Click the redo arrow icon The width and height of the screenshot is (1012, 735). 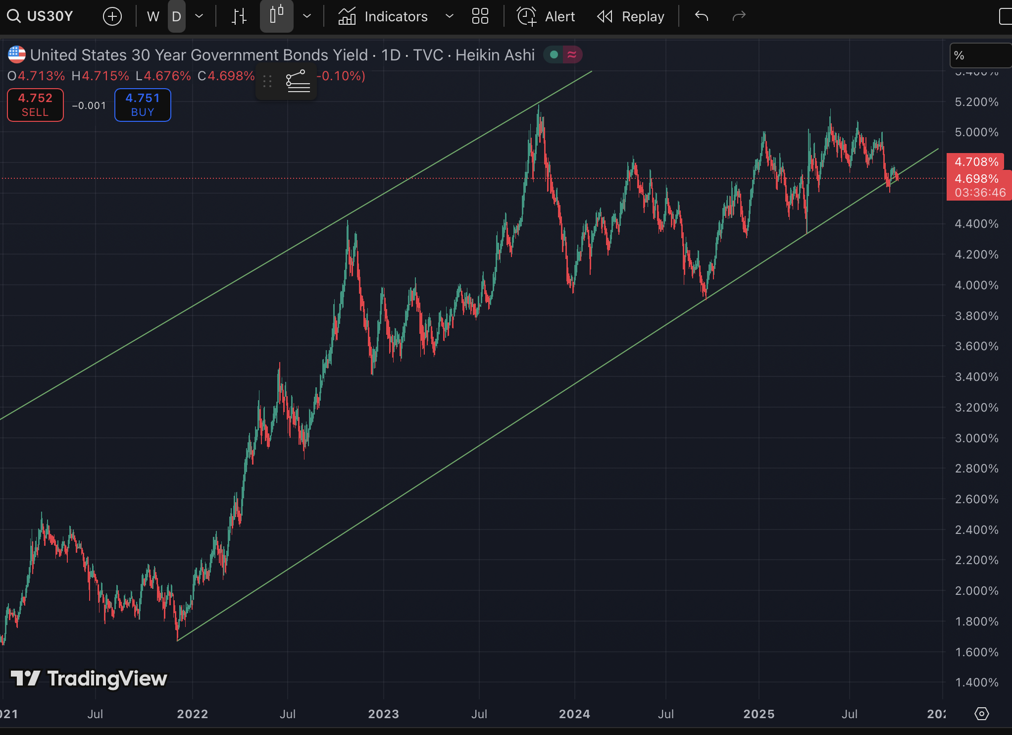pyautogui.click(x=739, y=16)
